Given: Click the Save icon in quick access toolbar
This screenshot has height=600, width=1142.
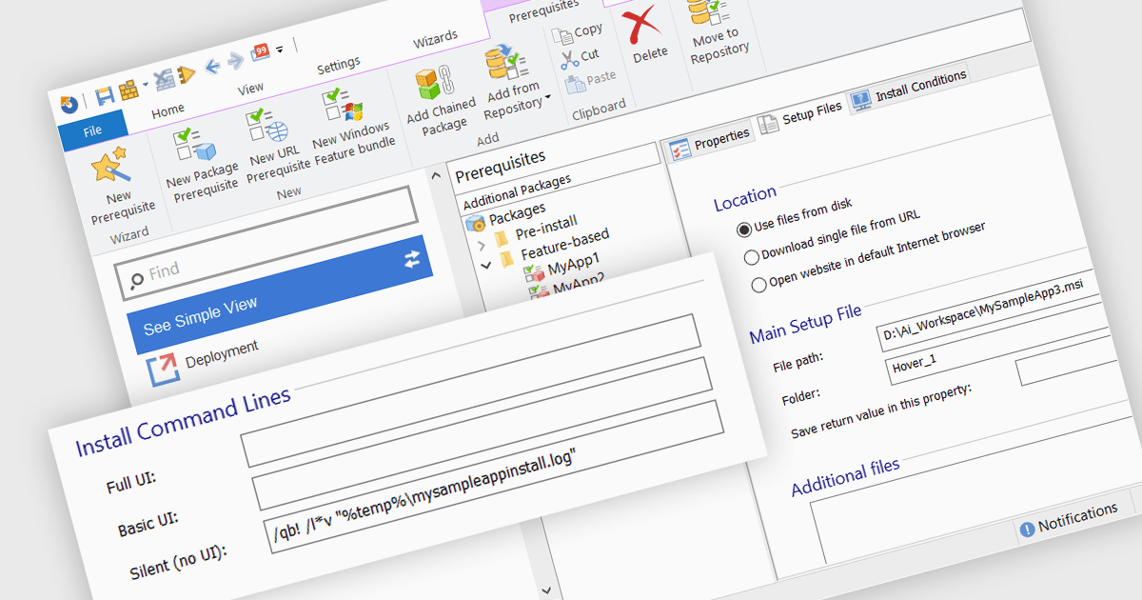Looking at the screenshot, I should (104, 95).
